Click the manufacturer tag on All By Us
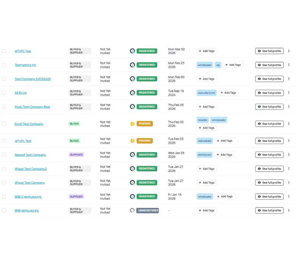 206,93
